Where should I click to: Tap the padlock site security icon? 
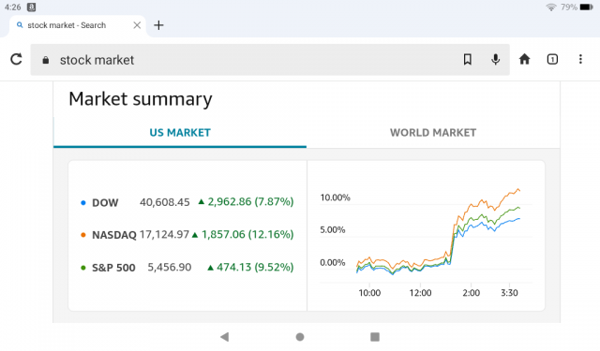[x=46, y=60]
